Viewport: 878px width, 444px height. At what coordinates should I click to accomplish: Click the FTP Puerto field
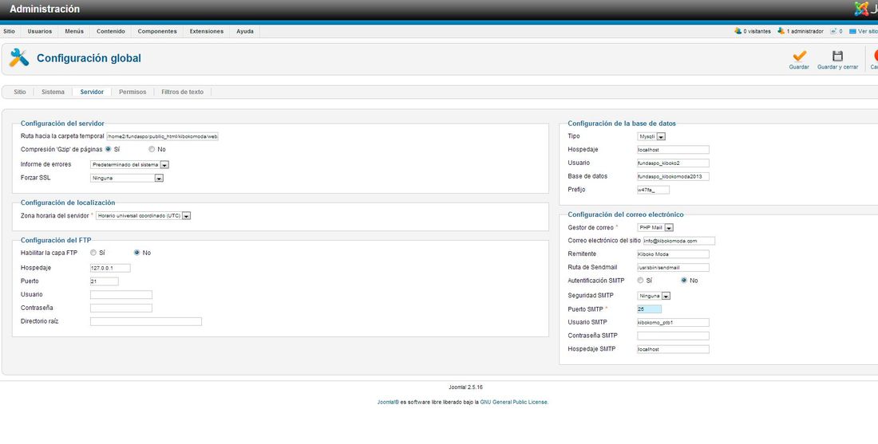click(104, 281)
